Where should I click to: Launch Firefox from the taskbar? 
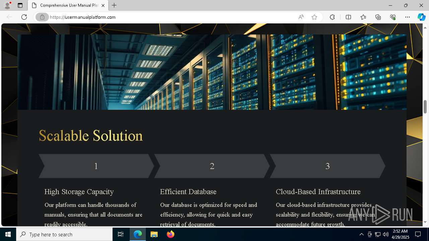171,234
